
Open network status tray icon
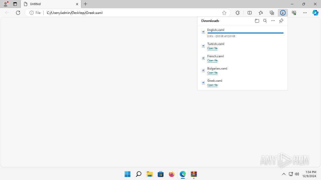click(291, 174)
